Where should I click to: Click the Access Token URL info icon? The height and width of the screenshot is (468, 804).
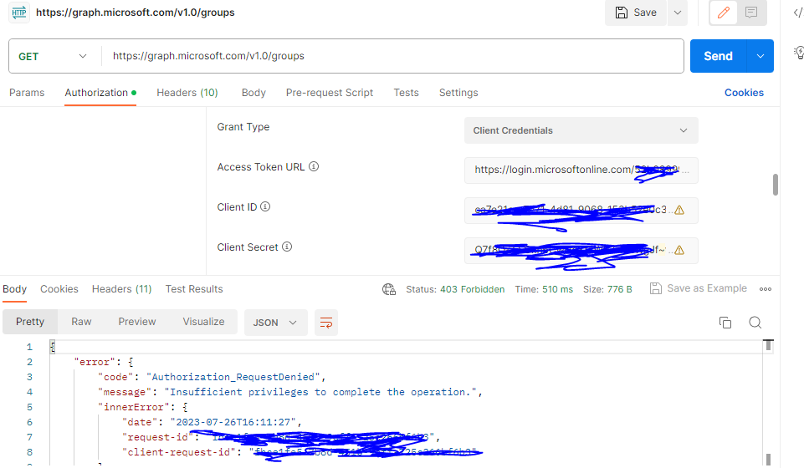point(314,166)
